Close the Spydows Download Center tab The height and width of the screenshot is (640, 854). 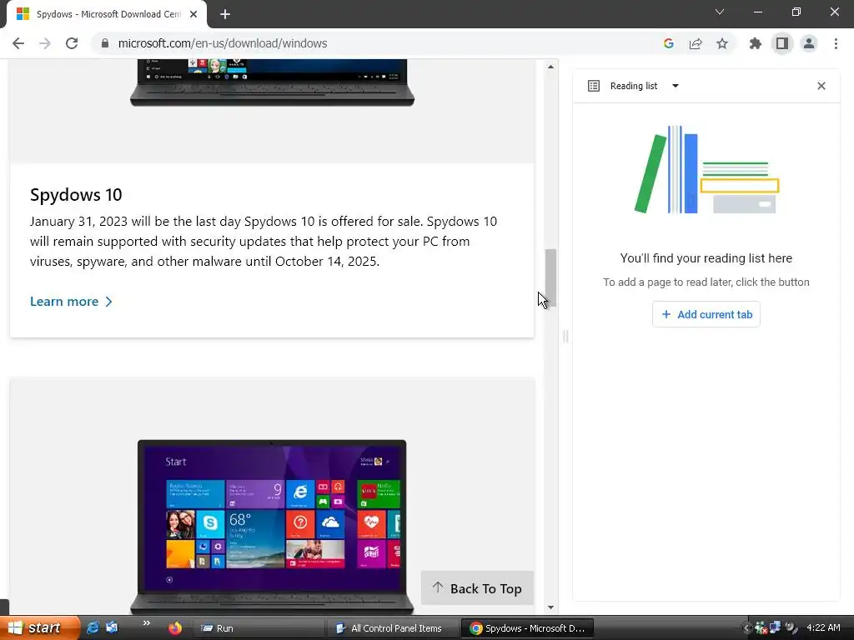[193, 14]
